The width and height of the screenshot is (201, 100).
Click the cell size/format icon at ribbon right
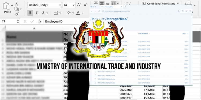point(189,3)
